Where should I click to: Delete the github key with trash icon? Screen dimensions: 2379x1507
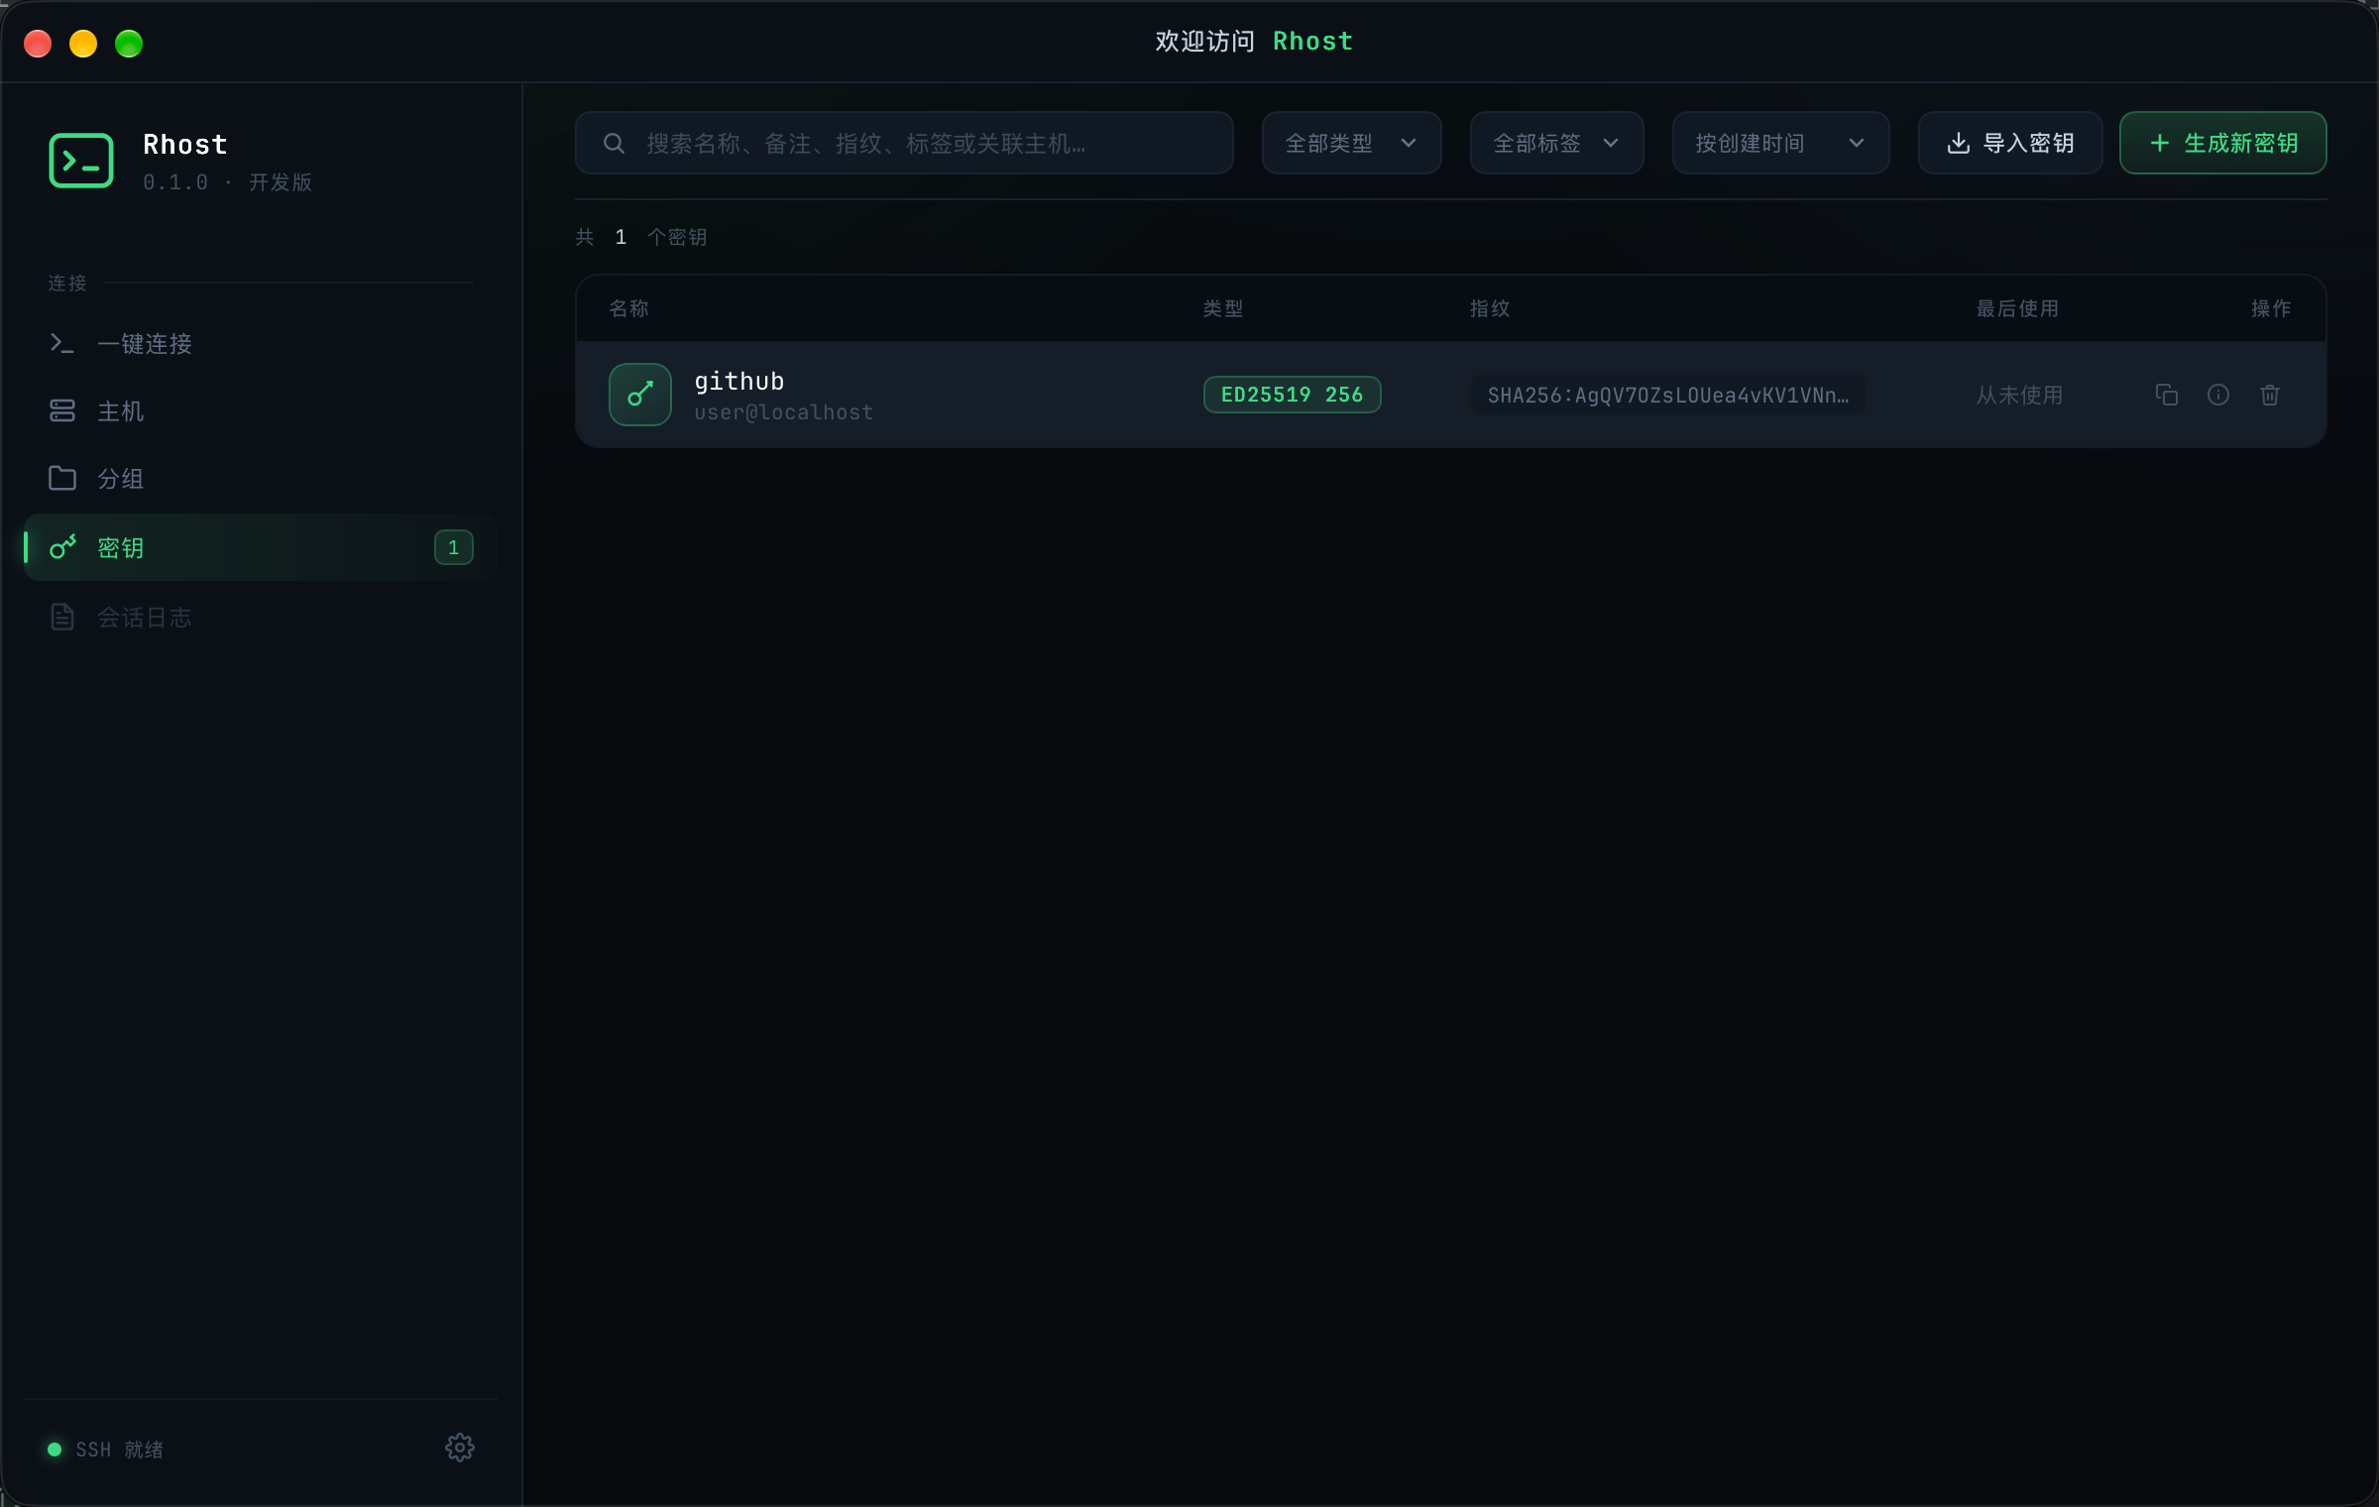pyautogui.click(x=2270, y=395)
